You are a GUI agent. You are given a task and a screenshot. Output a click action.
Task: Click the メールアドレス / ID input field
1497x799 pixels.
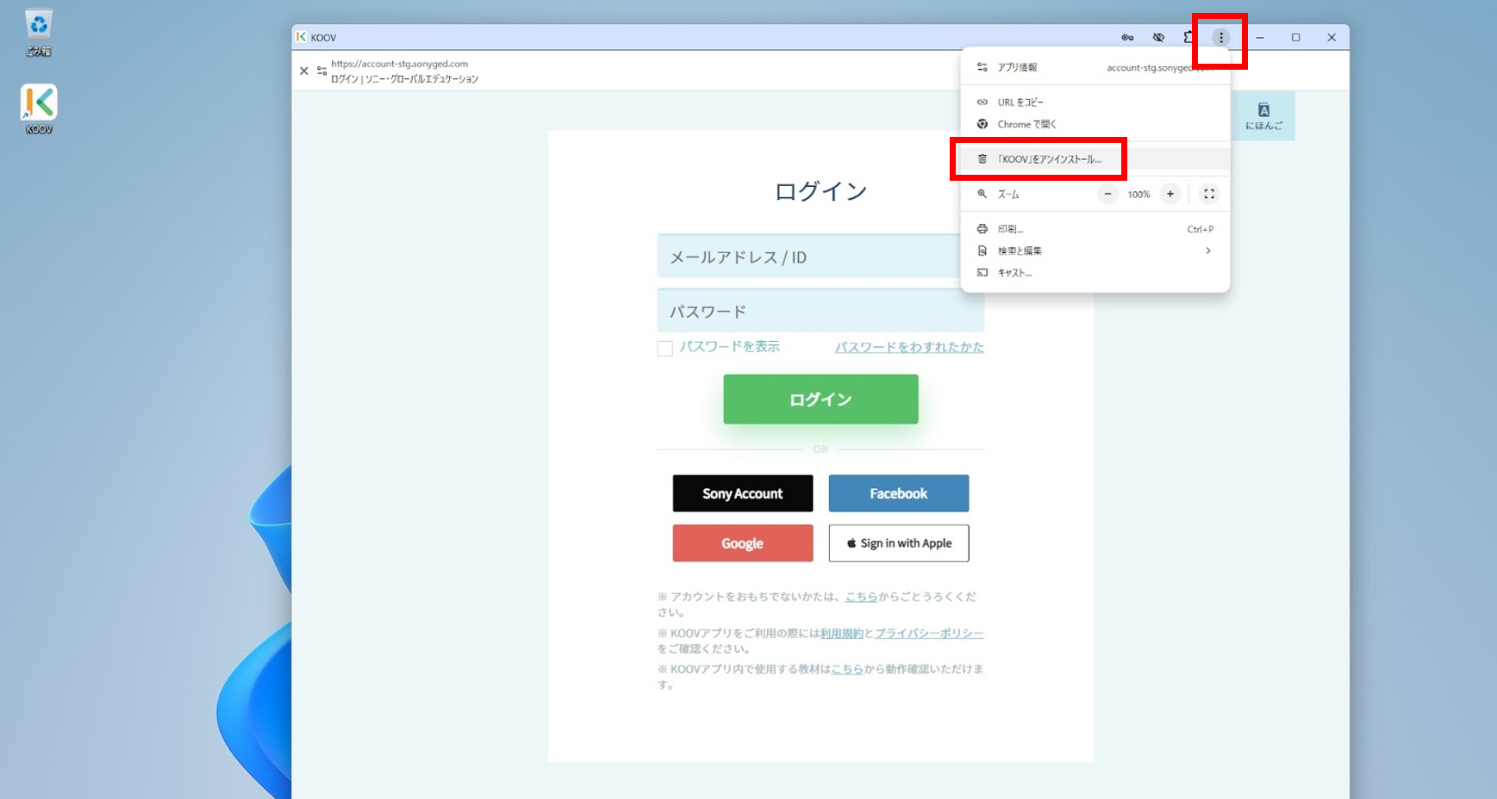tap(820, 256)
